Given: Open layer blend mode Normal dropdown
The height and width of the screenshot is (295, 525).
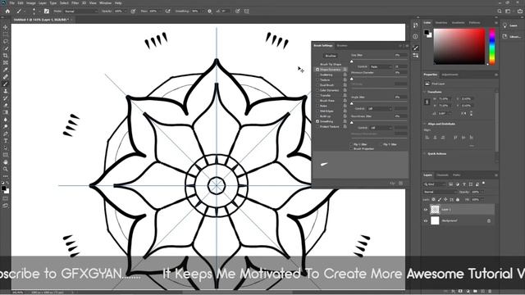Looking at the screenshot, I should [x=440, y=192].
